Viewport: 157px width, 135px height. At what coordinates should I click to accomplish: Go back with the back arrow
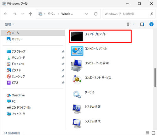tap(6, 14)
